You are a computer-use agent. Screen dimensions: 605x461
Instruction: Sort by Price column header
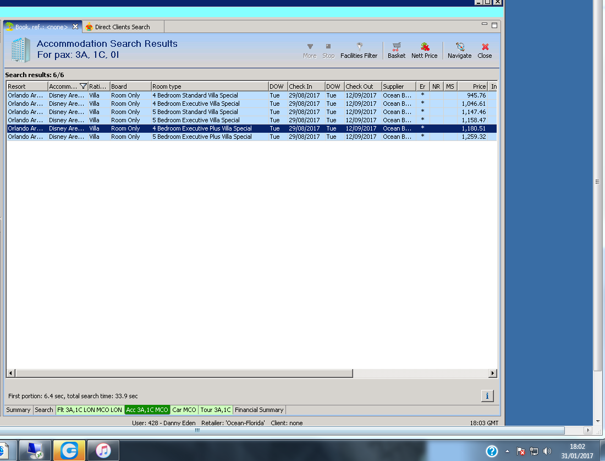472,86
